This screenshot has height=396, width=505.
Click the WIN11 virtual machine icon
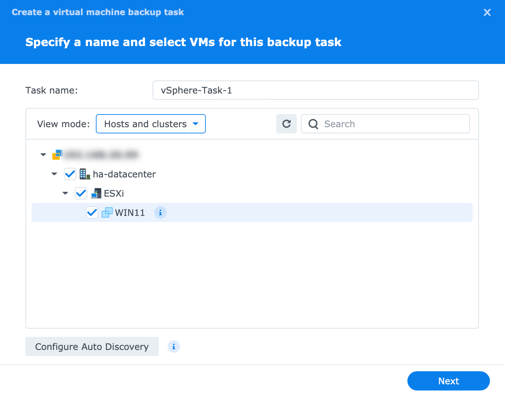pyautogui.click(x=107, y=212)
